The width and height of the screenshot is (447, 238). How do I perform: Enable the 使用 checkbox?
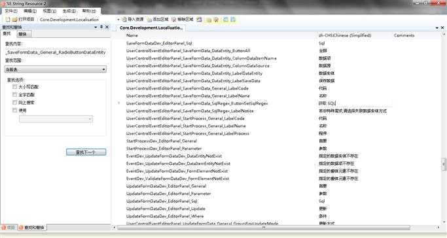pos(14,110)
